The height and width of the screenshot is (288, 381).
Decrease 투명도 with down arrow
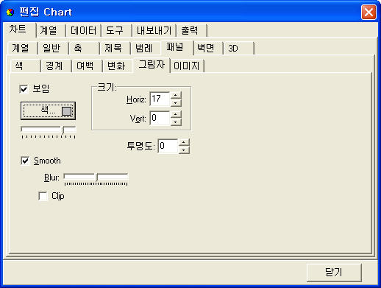tap(184, 150)
